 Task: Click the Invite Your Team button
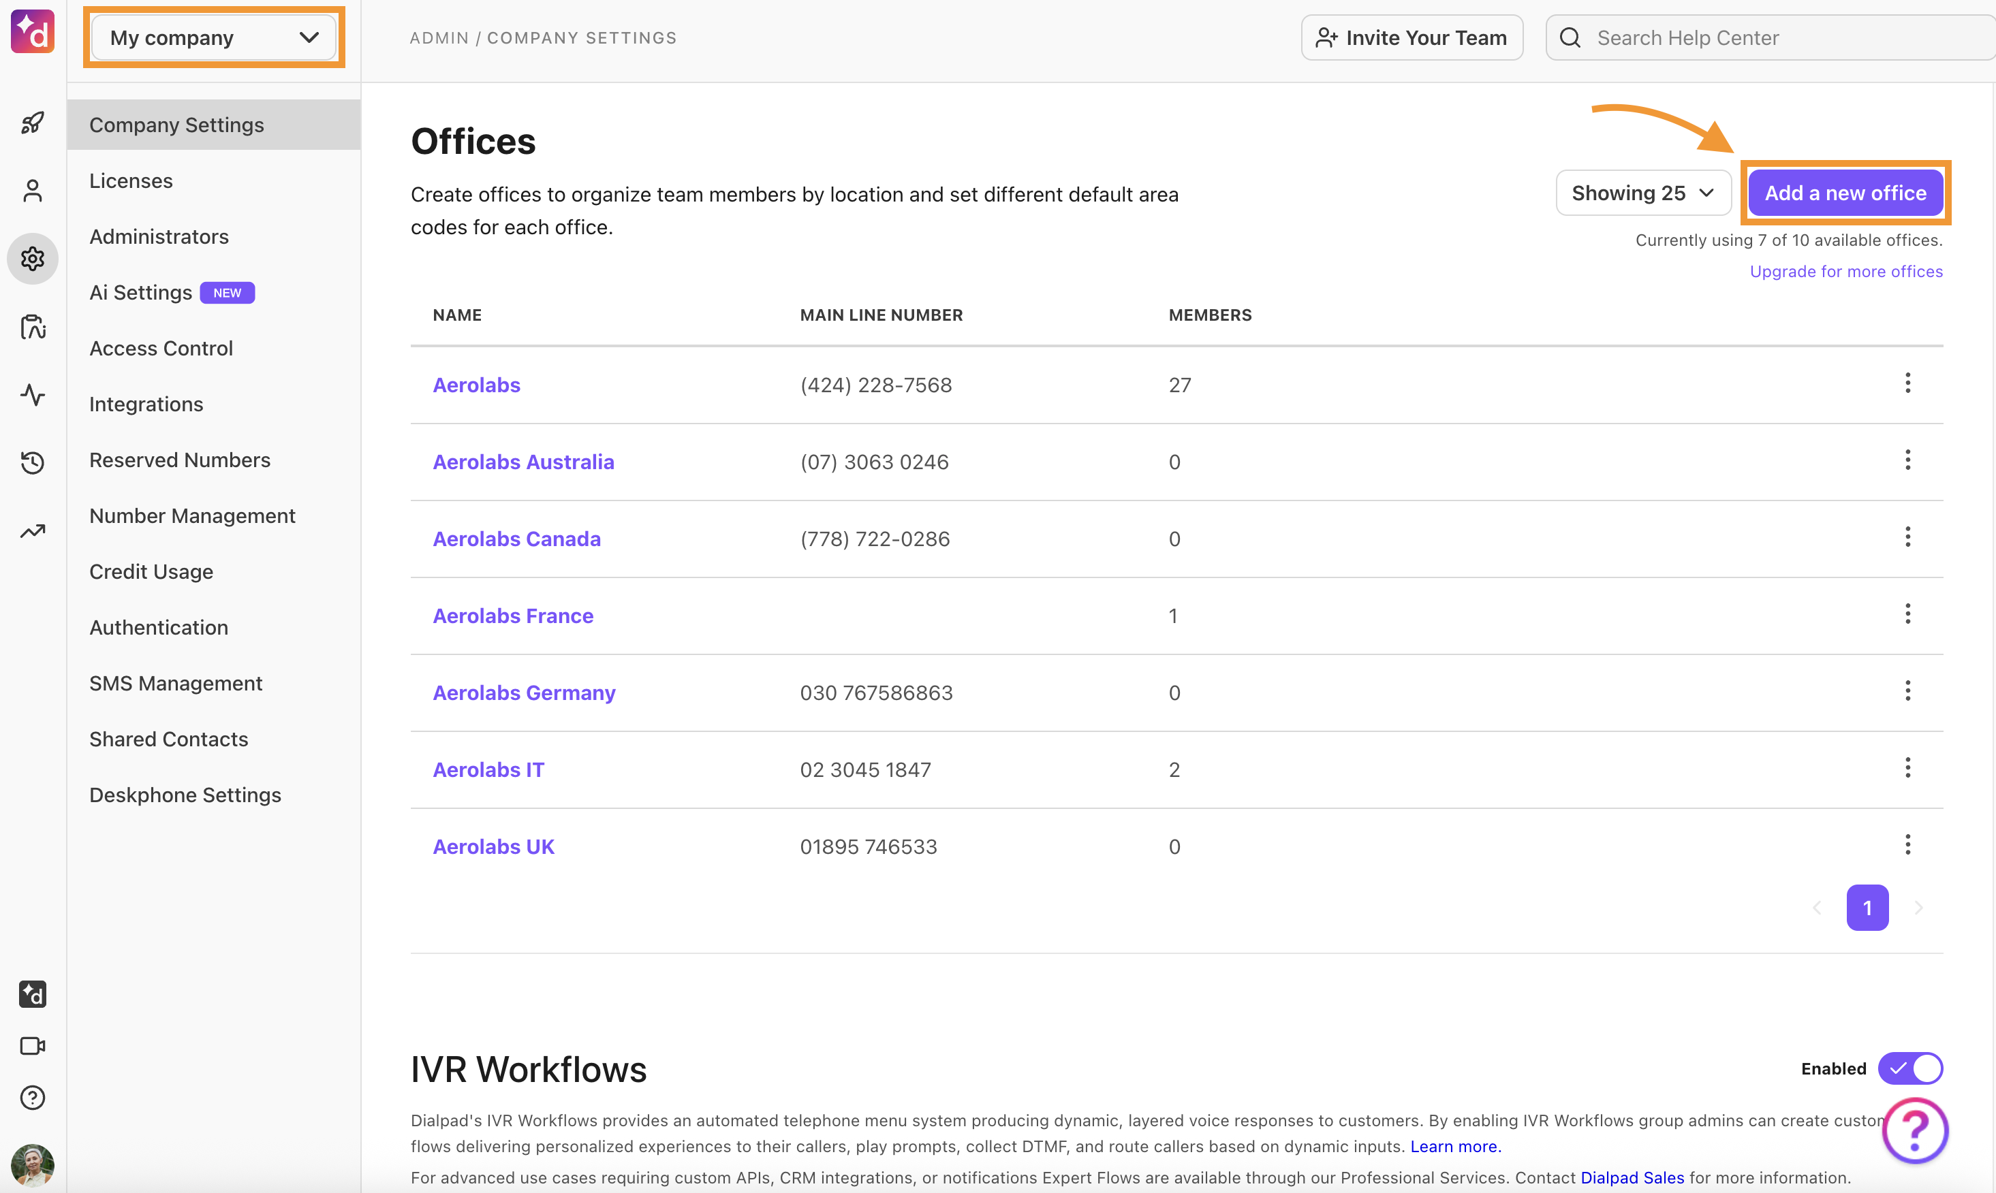[1412, 37]
